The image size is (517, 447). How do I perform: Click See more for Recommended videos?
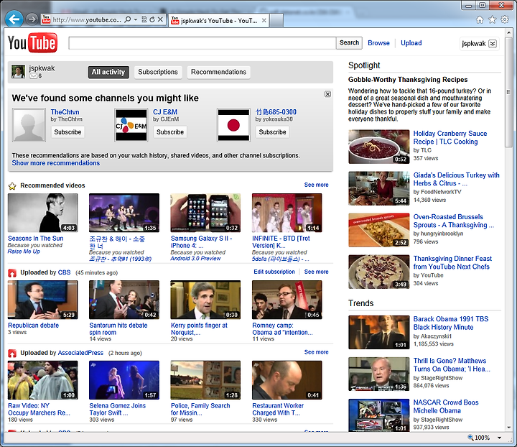click(316, 185)
